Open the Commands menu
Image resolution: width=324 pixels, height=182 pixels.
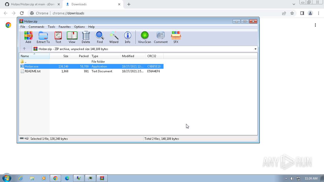click(x=36, y=27)
